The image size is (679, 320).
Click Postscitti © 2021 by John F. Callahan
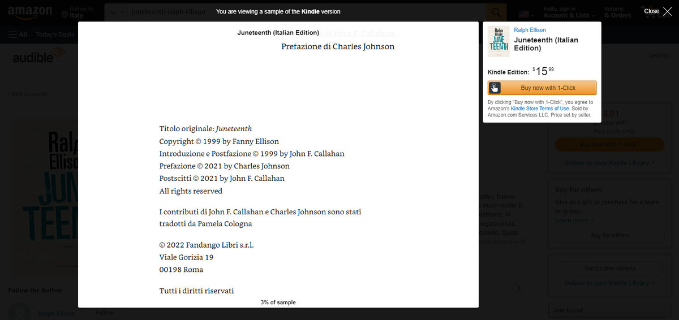pos(222,179)
